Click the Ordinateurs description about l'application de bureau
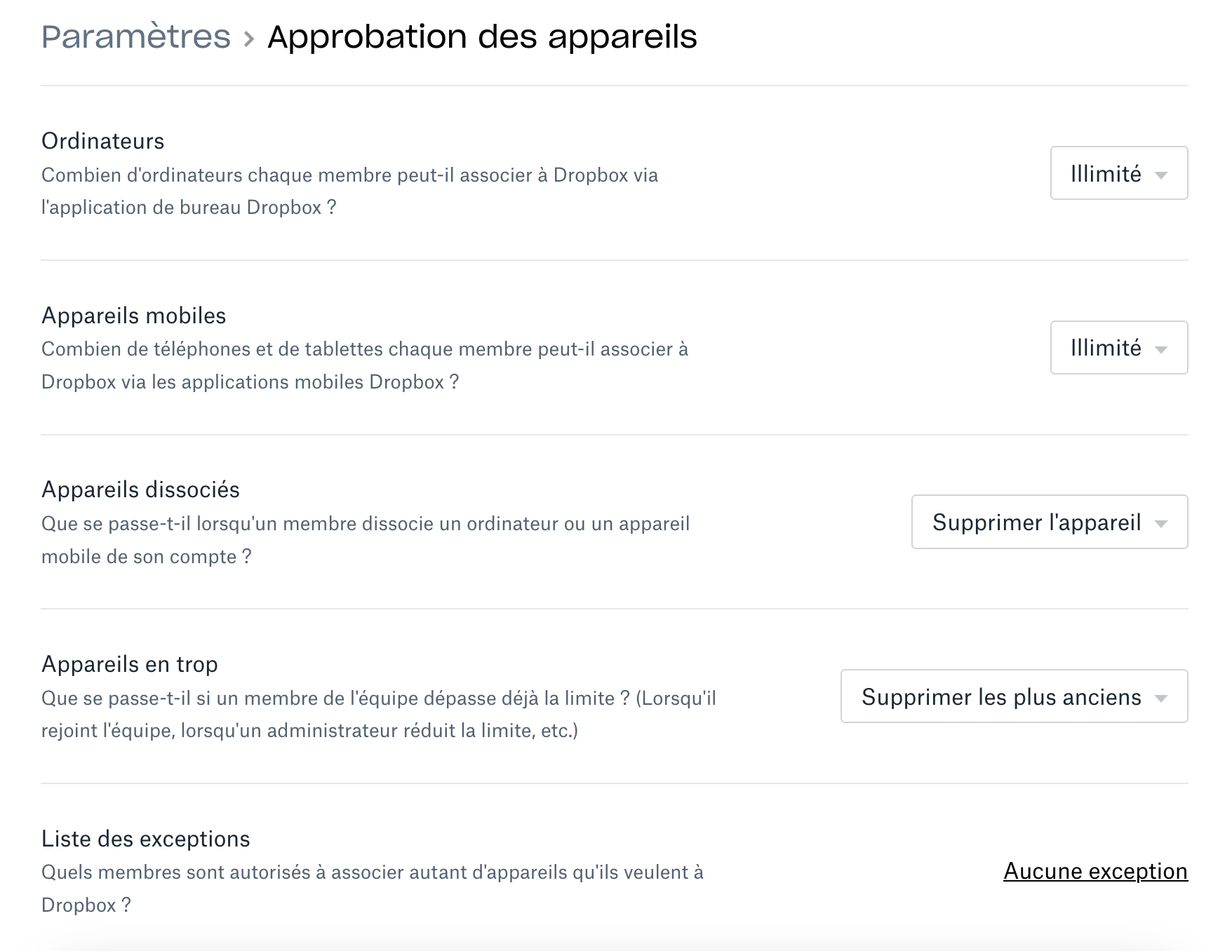This screenshot has width=1225, height=951. coord(349,191)
